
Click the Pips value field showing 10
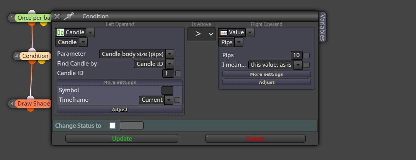297,56
